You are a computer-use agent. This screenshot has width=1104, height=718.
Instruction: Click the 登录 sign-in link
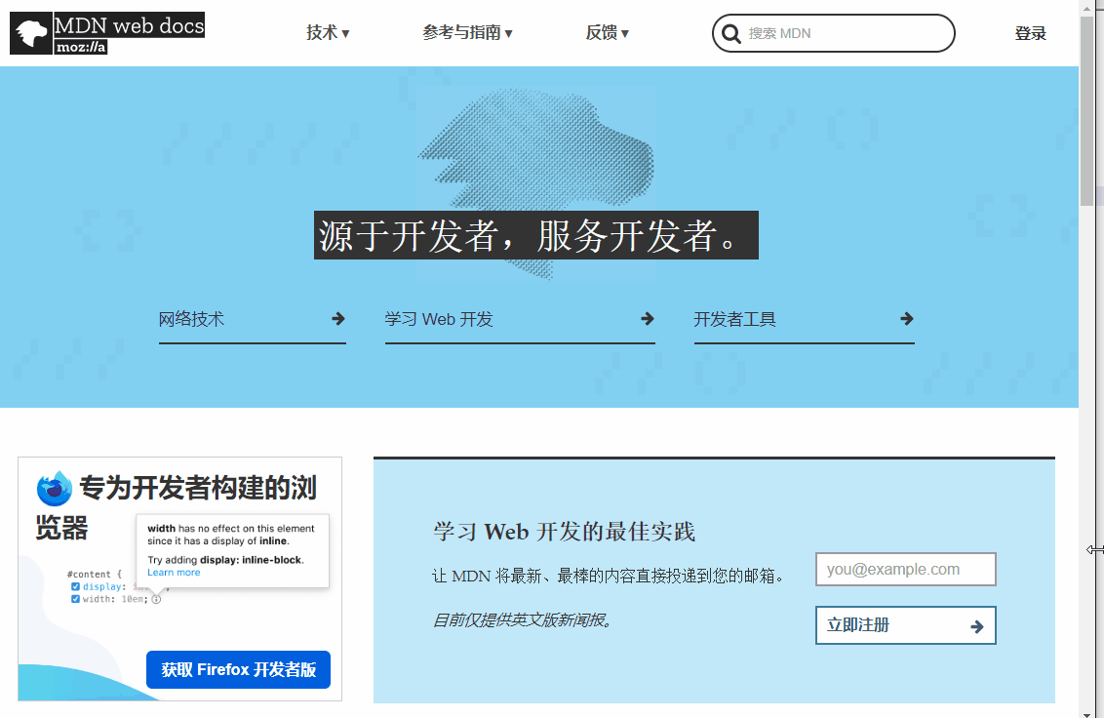(x=1030, y=33)
